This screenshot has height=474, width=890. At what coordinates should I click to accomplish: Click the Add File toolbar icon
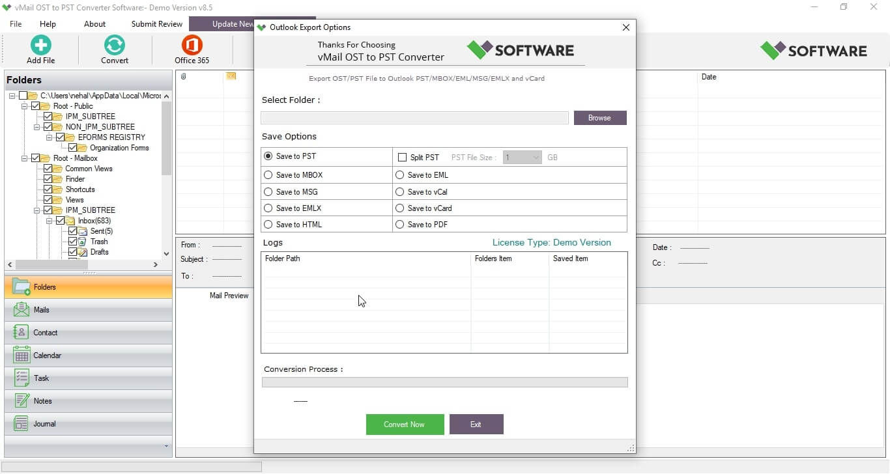tap(40, 45)
